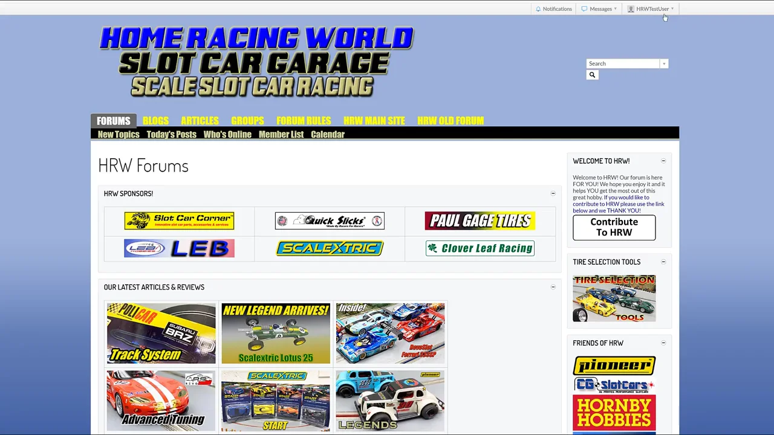The image size is (774, 435).
Task: Open the Member List
Action: coord(281,134)
